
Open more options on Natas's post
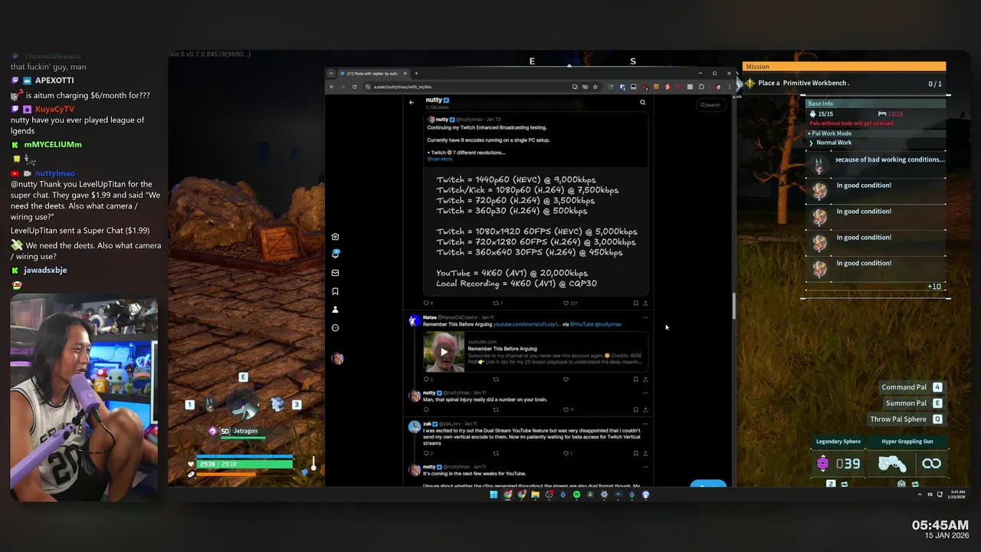pyautogui.click(x=645, y=317)
